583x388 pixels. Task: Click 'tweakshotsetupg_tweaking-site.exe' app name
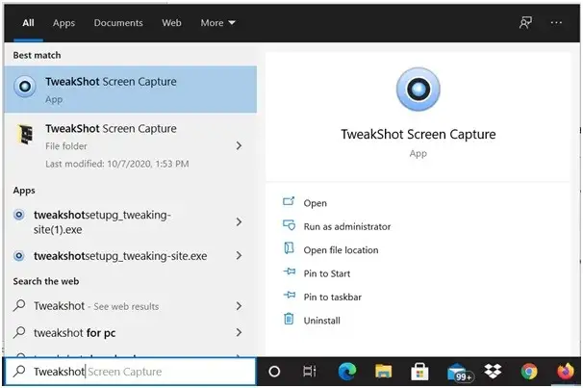[120, 256]
